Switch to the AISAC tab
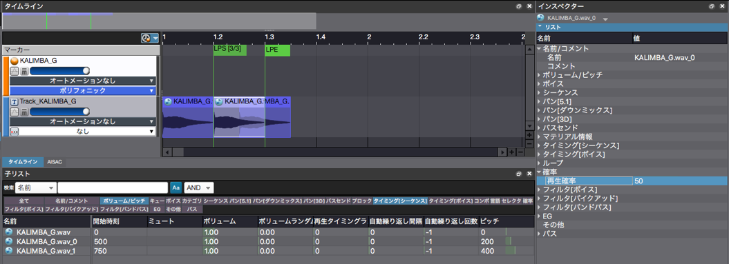729x264 pixels. [55, 162]
